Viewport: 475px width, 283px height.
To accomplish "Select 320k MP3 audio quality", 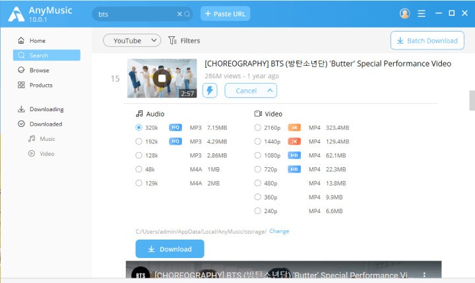I will pyautogui.click(x=139, y=128).
